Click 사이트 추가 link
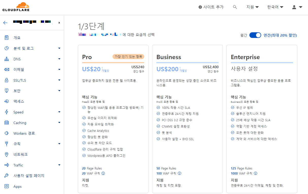This screenshot has width=308, height=194. (x=211, y=7)
